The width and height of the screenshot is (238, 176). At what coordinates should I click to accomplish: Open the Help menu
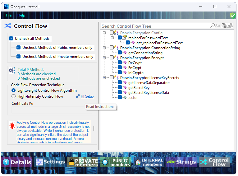coord(21,15)
